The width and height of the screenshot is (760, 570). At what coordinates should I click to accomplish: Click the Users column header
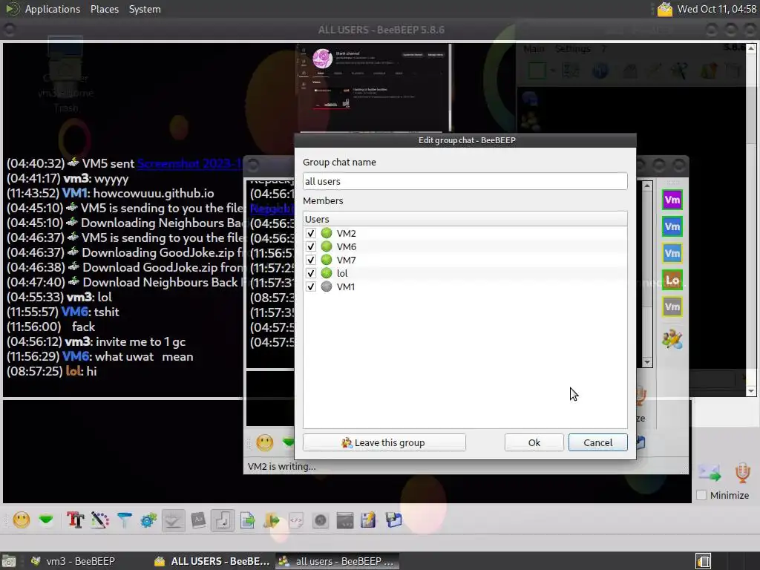pos(465,219)
